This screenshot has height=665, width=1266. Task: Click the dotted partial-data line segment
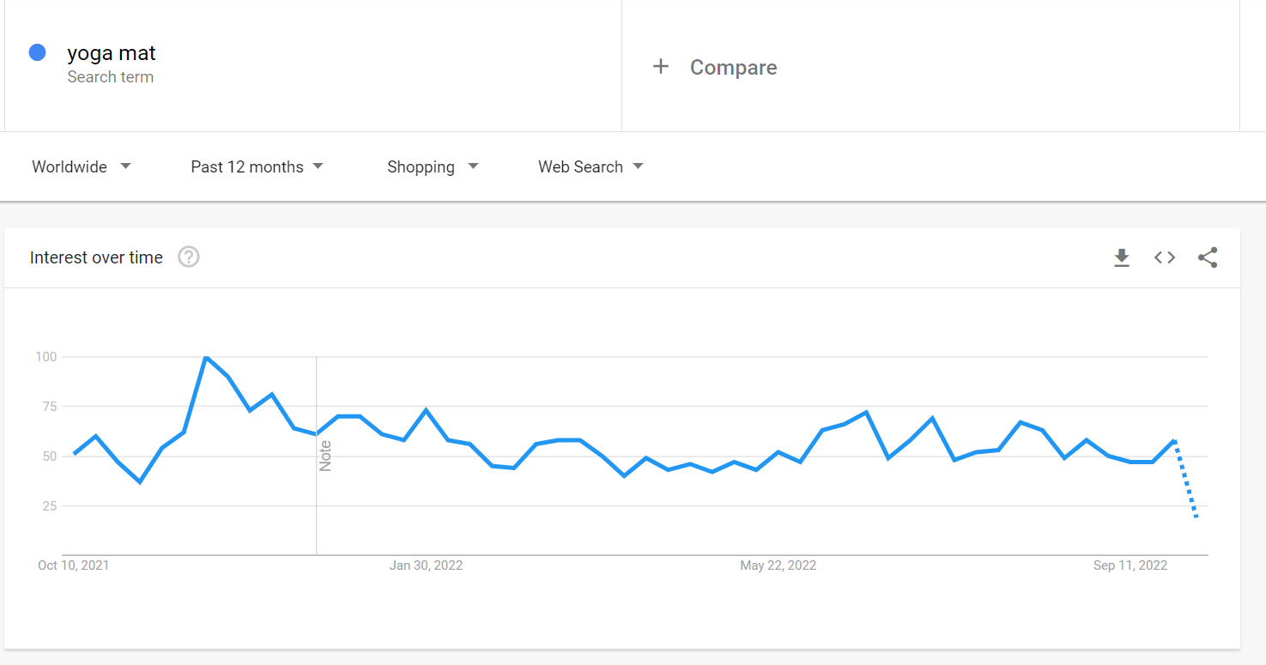1185,479
